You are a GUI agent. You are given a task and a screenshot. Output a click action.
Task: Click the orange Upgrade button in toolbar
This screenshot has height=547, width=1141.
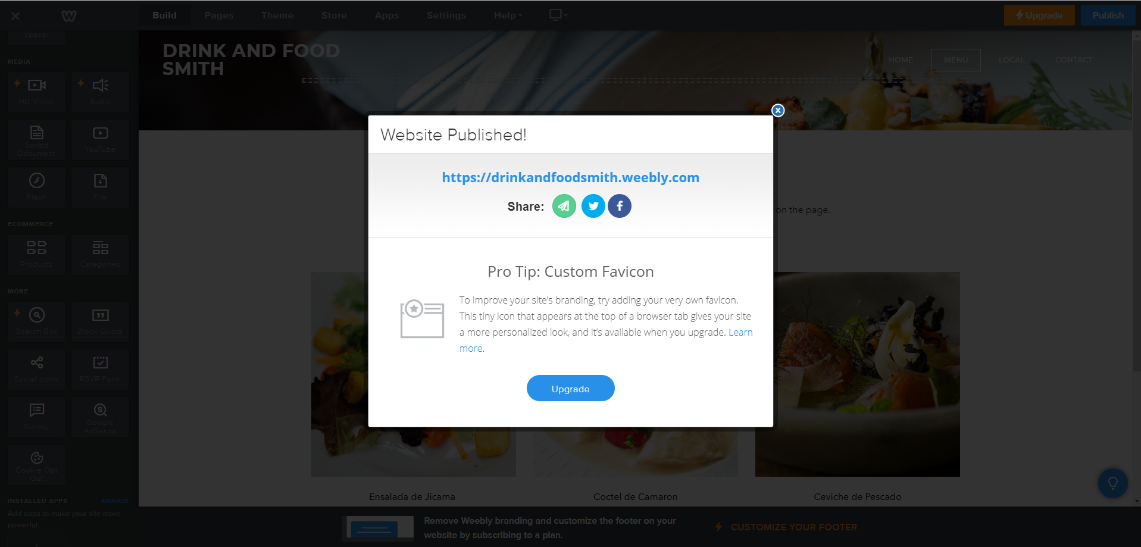[1039, 15]
